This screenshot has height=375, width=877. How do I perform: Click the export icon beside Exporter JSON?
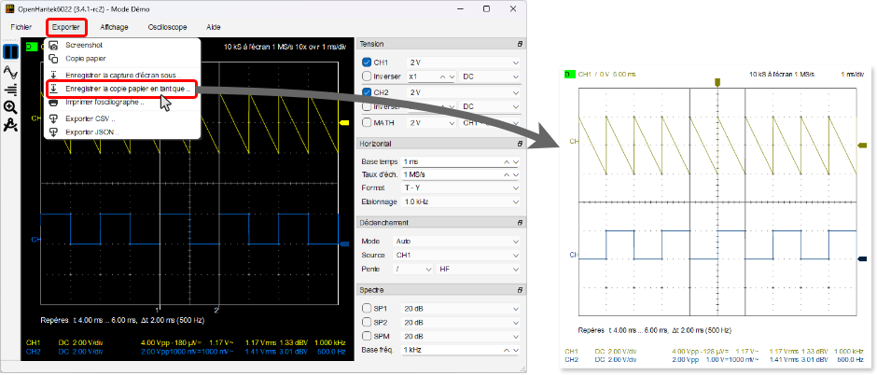point(54,132)
